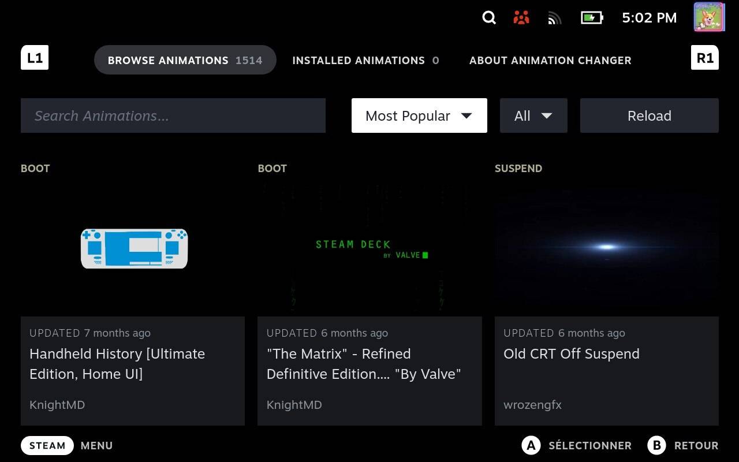Check the battery charging icon
This screenshot has width=739, height=462.
pyautogui.click(x=592, y=18)
